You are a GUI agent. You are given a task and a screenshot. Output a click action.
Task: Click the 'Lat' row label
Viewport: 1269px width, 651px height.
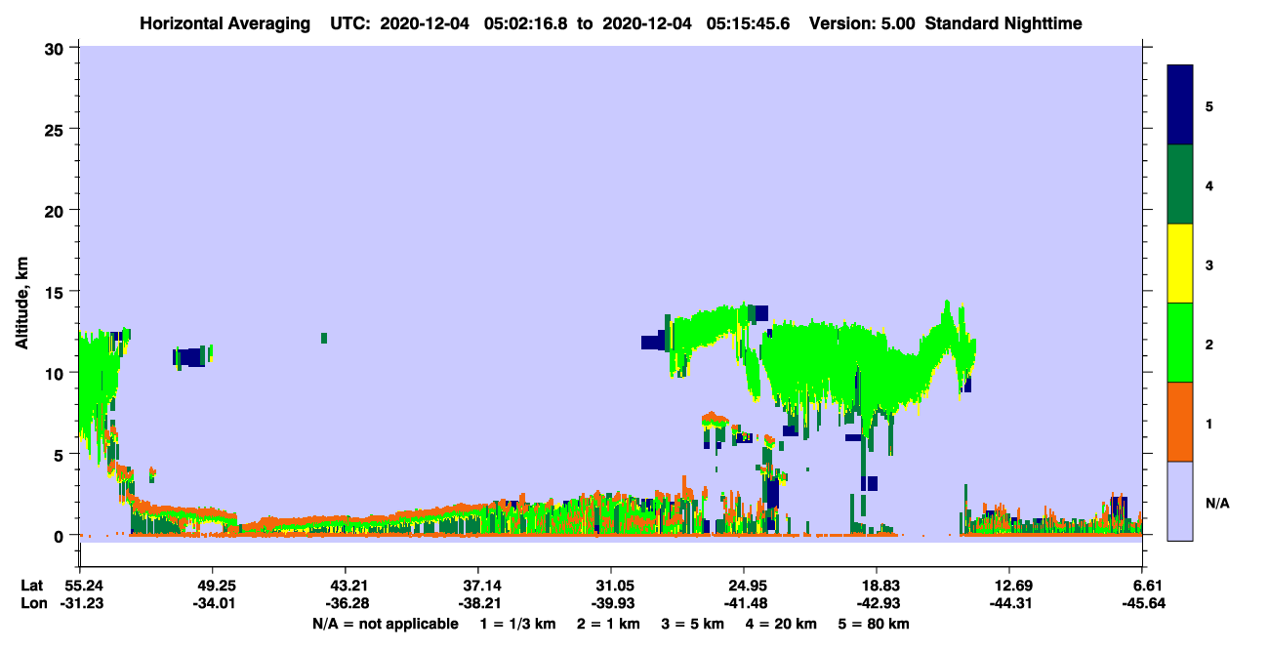tap(32, 586)
